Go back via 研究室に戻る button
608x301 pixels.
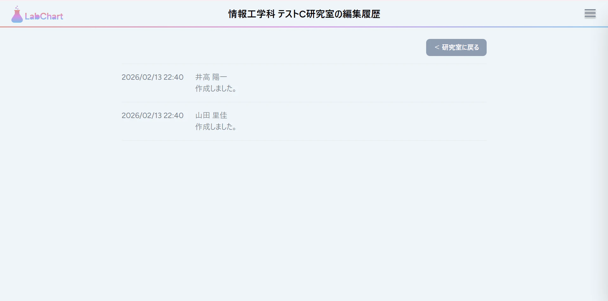click(456, 47)
